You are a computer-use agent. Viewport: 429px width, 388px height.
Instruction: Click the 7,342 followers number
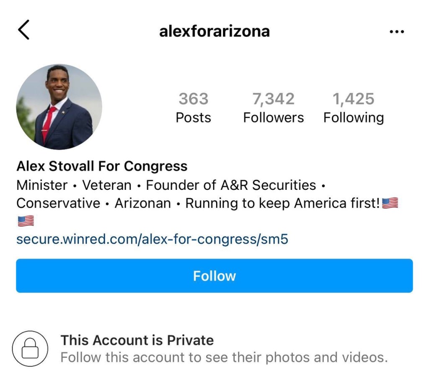click(x=273, y=99)
